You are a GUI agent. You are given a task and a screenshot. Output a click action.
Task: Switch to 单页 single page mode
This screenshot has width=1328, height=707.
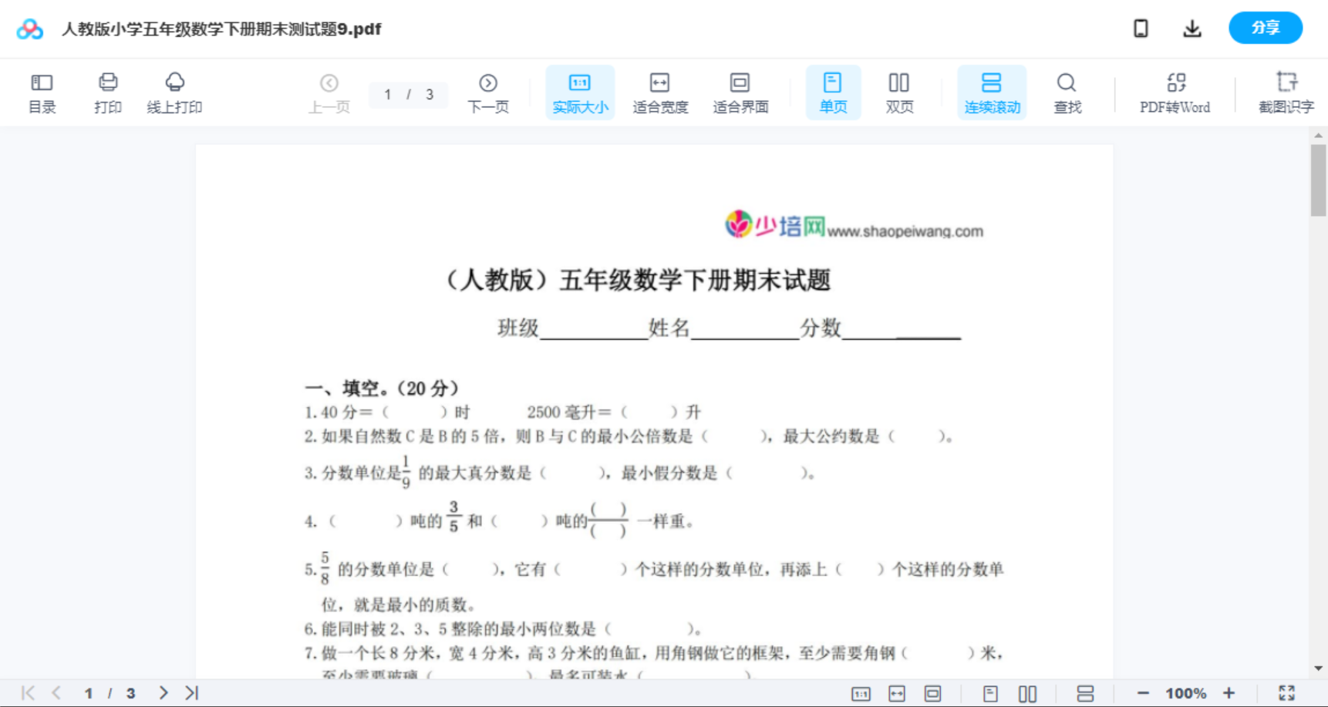[833, 92]
